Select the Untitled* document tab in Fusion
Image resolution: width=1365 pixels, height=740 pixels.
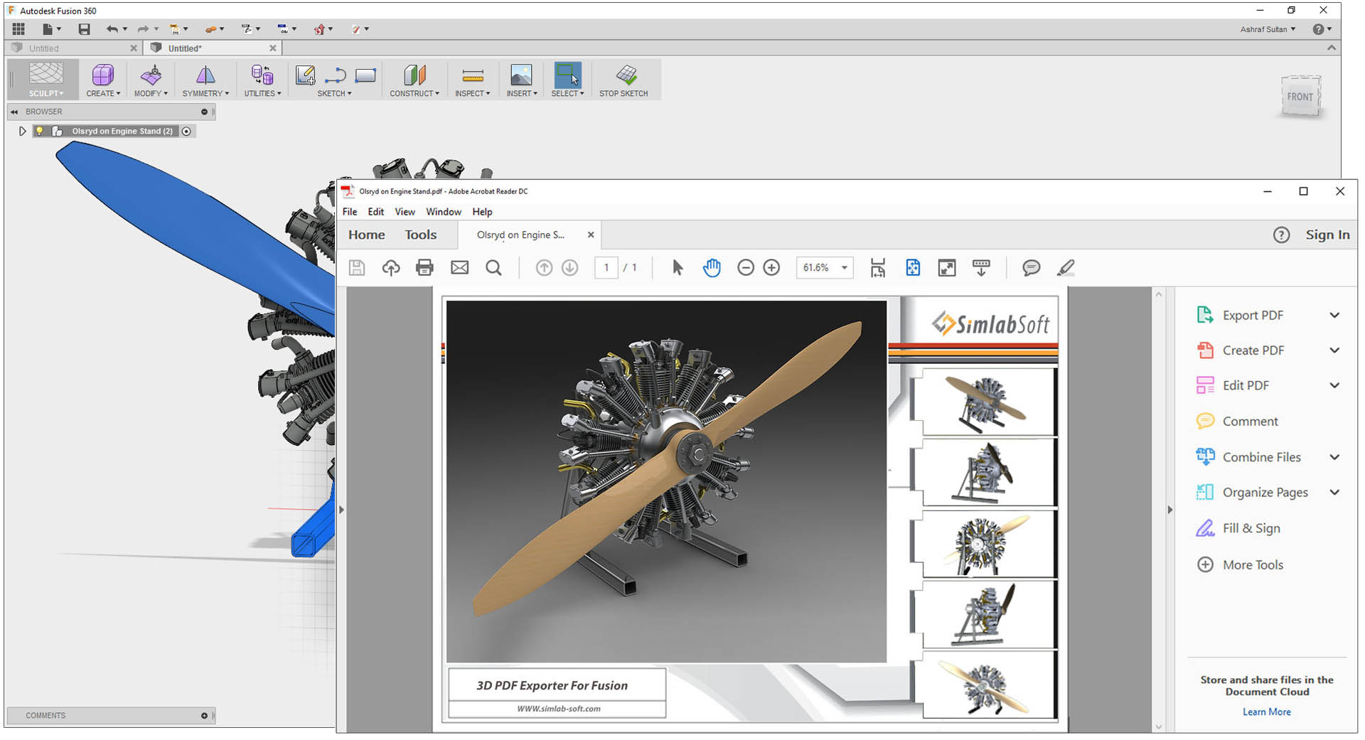[x=210, y=48]
